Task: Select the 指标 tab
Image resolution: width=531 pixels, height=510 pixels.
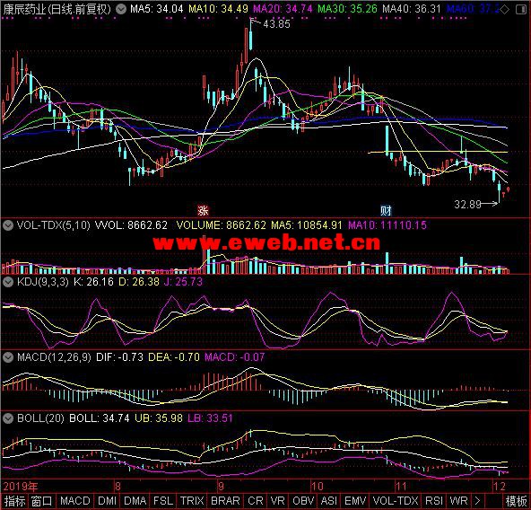Action: 14,501
